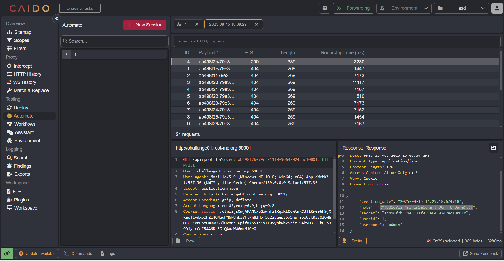Click the Update available button
Viewport: 504px width, 261px height.
37,254
